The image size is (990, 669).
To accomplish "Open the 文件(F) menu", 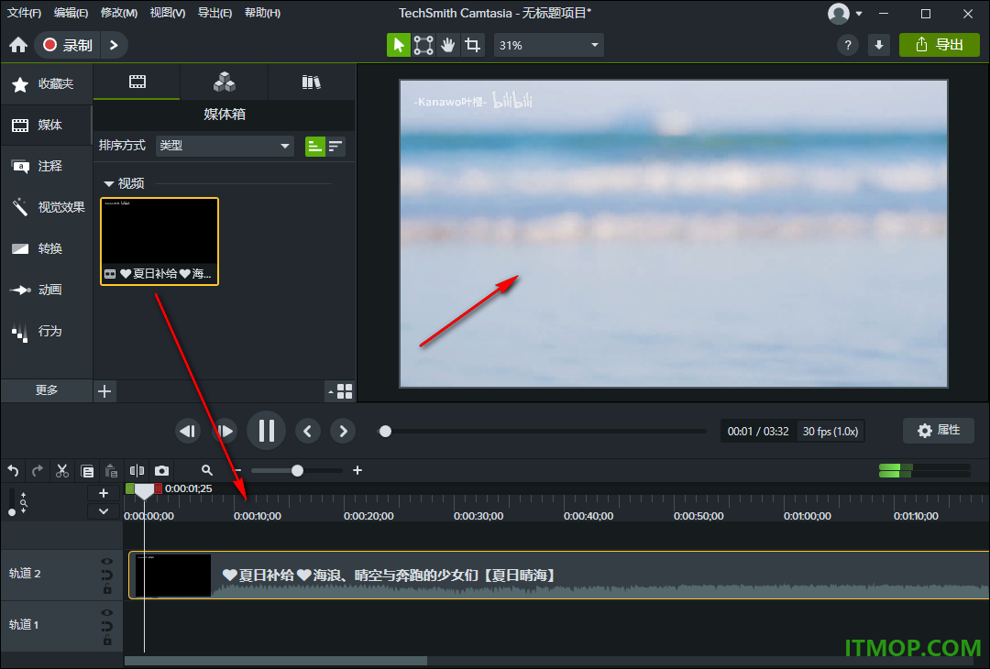I will [x=24, y=13].
